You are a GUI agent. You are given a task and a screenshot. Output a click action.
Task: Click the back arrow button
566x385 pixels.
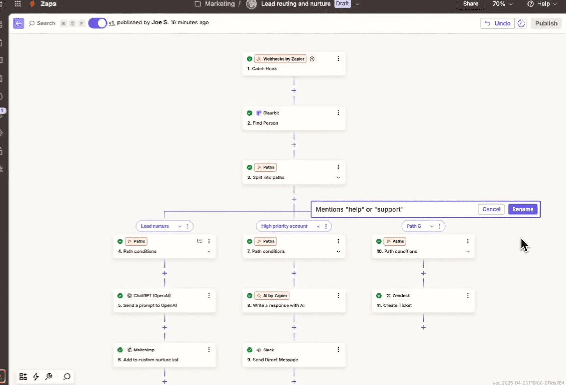(x=18, y=23)
